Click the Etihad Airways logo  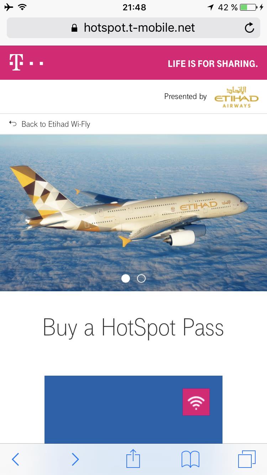pos(236,96)
